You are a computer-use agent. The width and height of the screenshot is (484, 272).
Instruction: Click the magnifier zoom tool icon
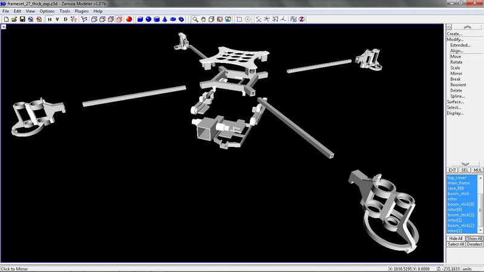[x=195, y=19]
